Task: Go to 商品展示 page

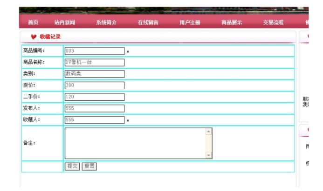Action: point(232,22)
